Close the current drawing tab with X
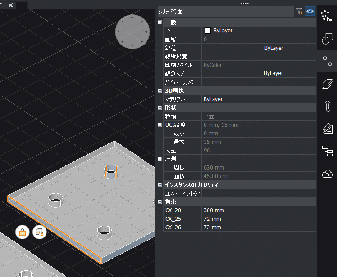The height and width of the screenshot is (277, 337). click(10, 5)
